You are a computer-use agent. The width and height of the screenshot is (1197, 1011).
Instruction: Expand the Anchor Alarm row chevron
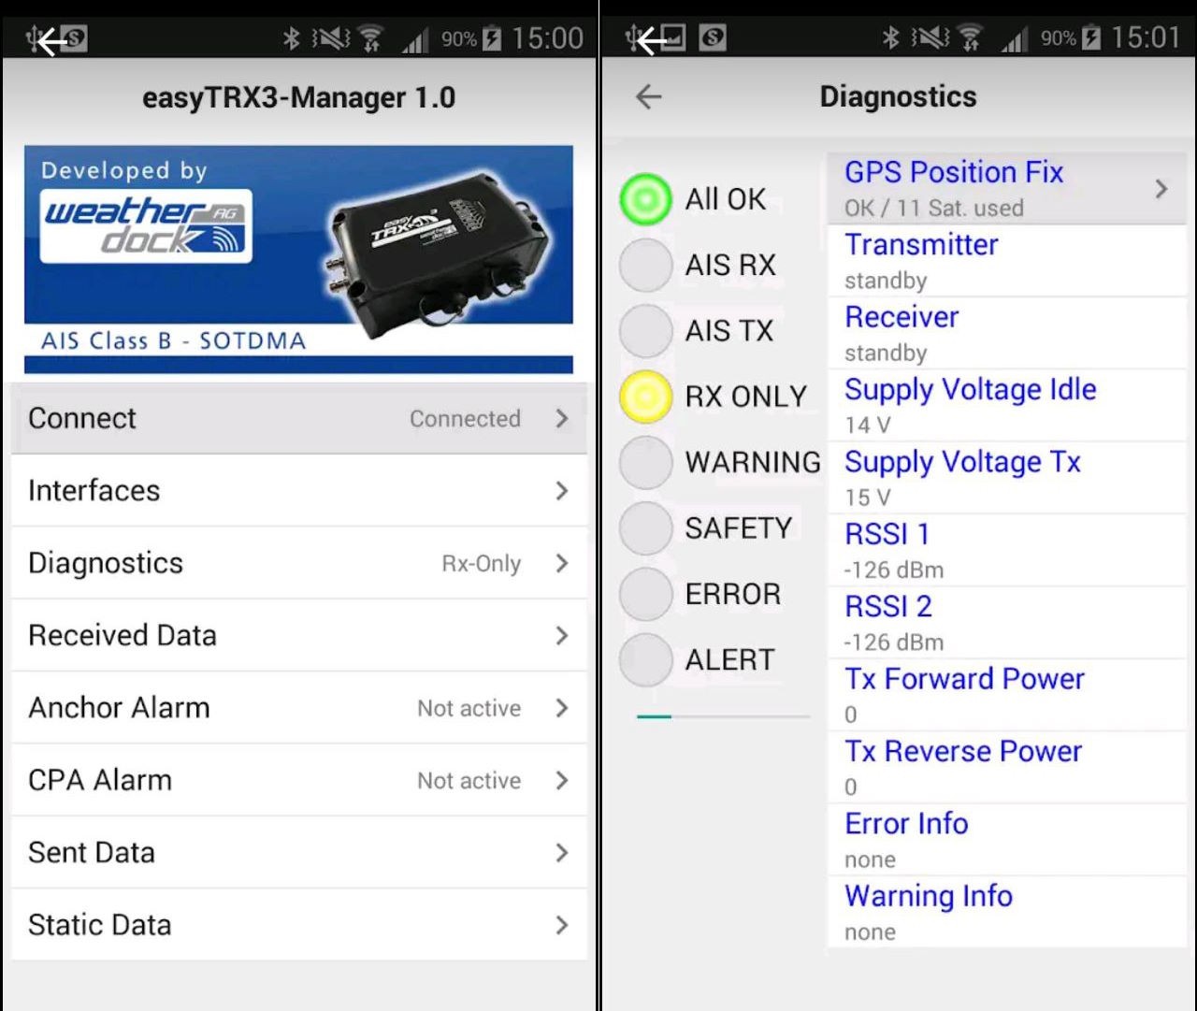click(561, 708)
